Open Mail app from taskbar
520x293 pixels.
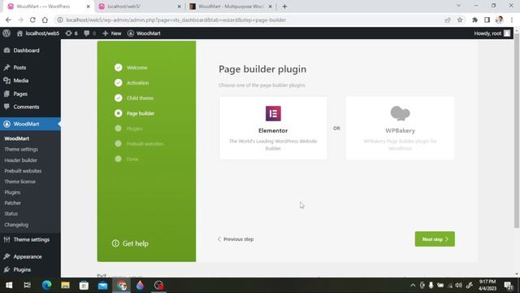point(103,286)
